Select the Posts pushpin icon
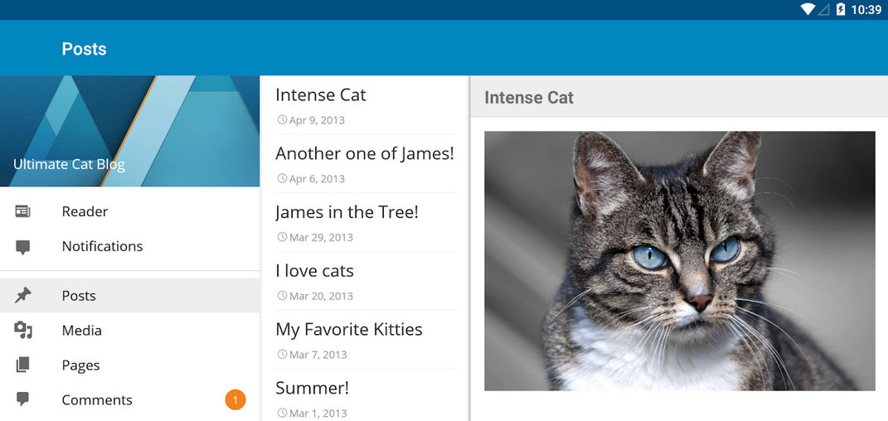888x421 pixels. point(22,295)
